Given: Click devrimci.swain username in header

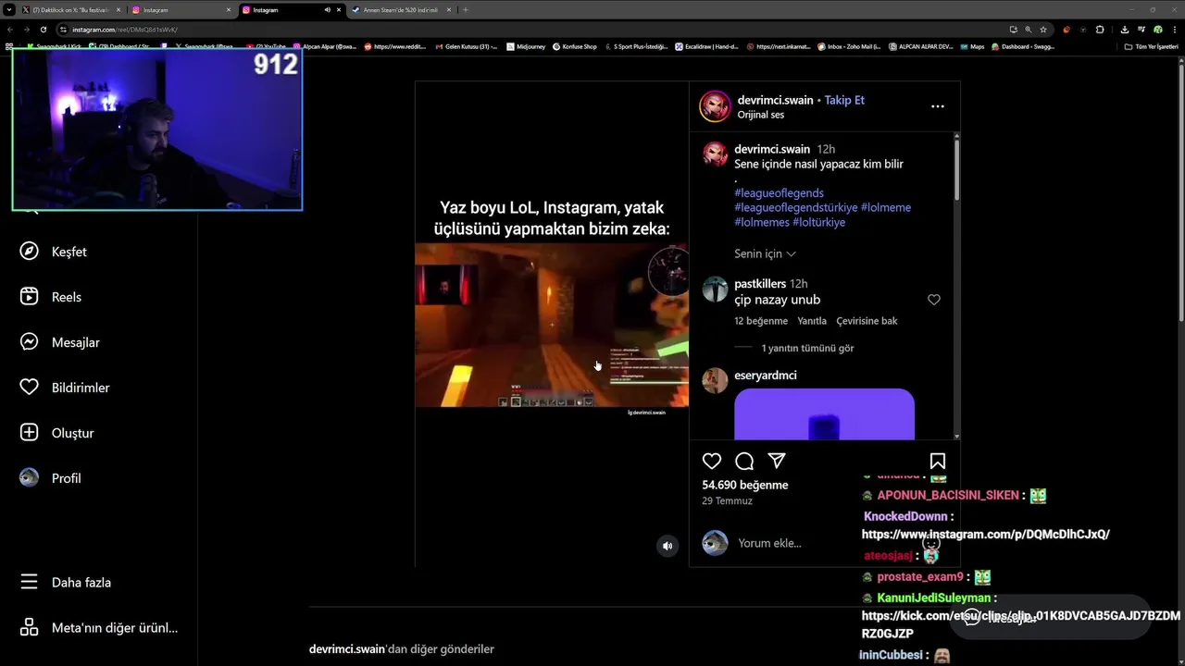Looking at the screenshot, I should (775, 100).
